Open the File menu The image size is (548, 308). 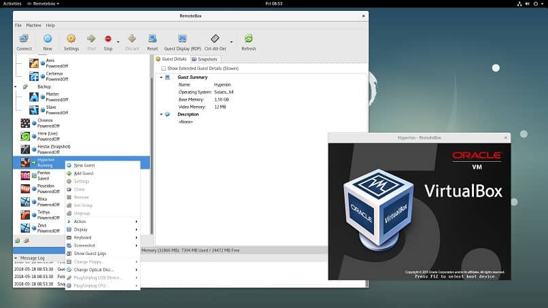(18, 26)
